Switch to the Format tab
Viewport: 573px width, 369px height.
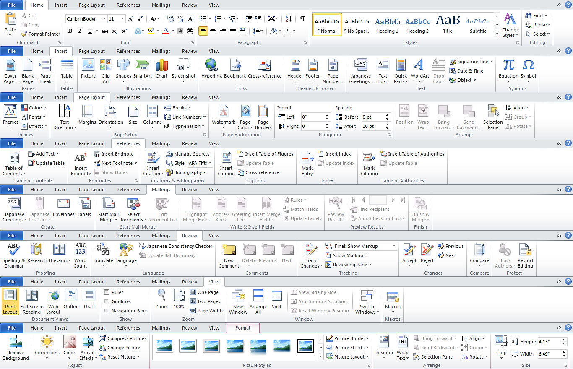click(x=243, y=328)
